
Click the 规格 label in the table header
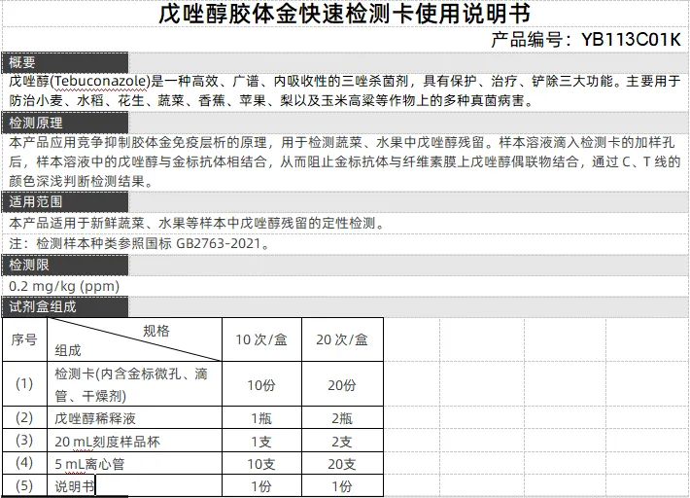coord(156,331)
